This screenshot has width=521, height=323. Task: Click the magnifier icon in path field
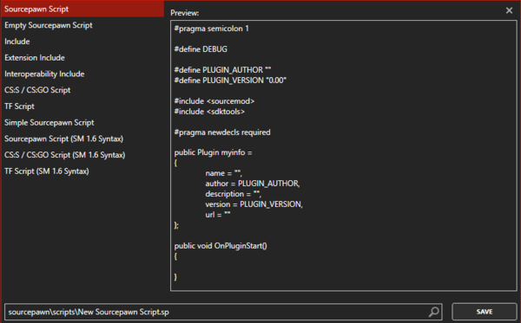[433, 312]
